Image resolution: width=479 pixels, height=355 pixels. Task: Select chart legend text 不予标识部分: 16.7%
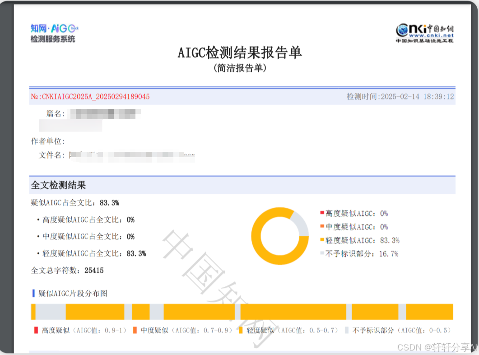tap(362, 254)
